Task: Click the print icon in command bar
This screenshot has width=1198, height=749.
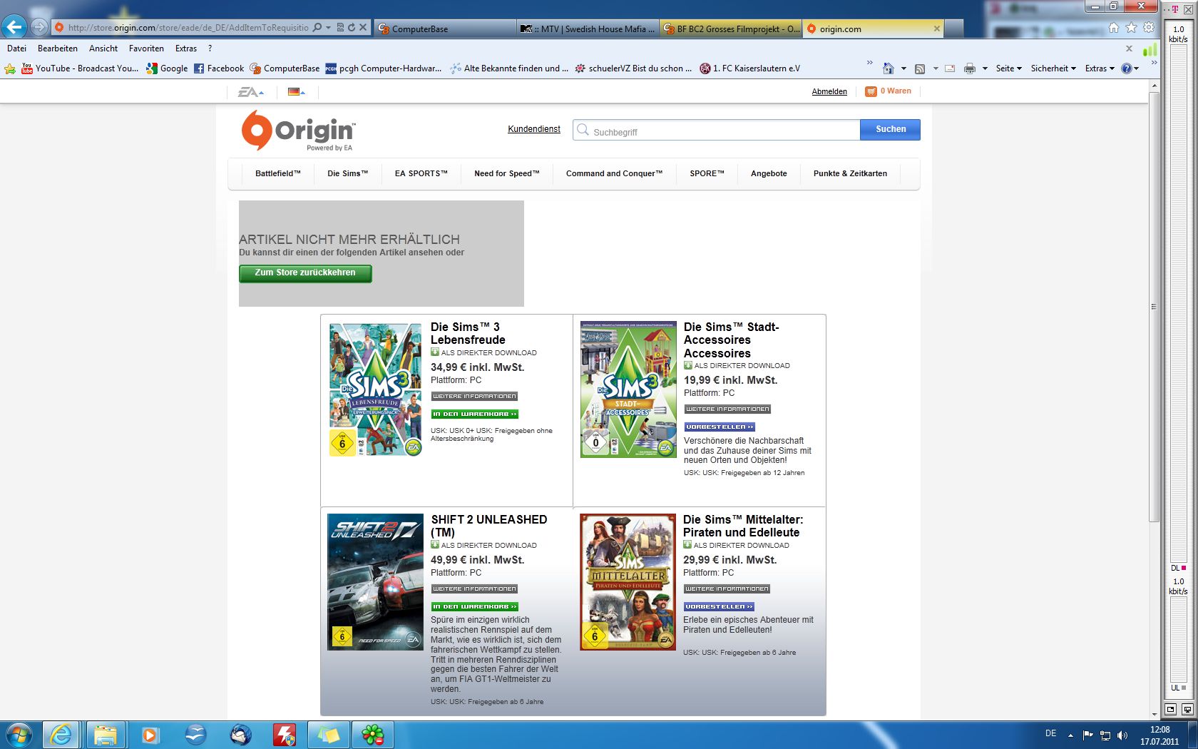Action: pos(969,68)
